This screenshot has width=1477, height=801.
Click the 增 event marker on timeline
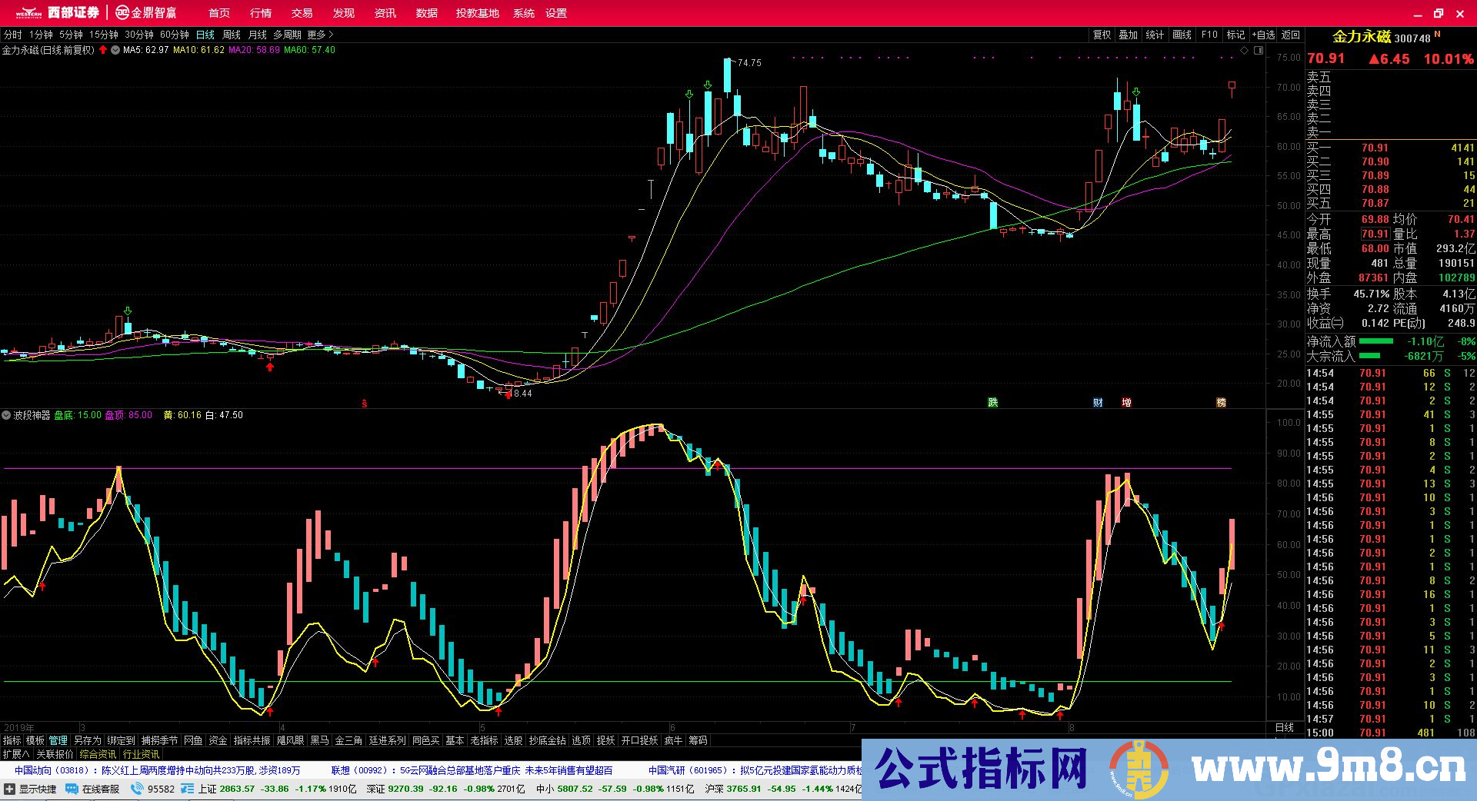pyautogui.click(x=1126, y=402)
